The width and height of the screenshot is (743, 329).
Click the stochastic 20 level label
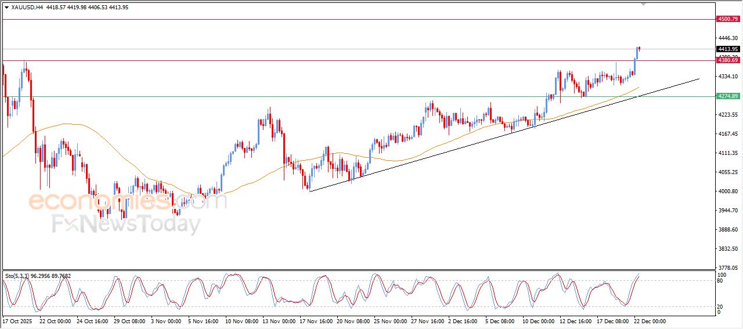(720, 306)
